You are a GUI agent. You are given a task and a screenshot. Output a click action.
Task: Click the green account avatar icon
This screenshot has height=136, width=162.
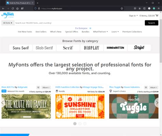154,9
